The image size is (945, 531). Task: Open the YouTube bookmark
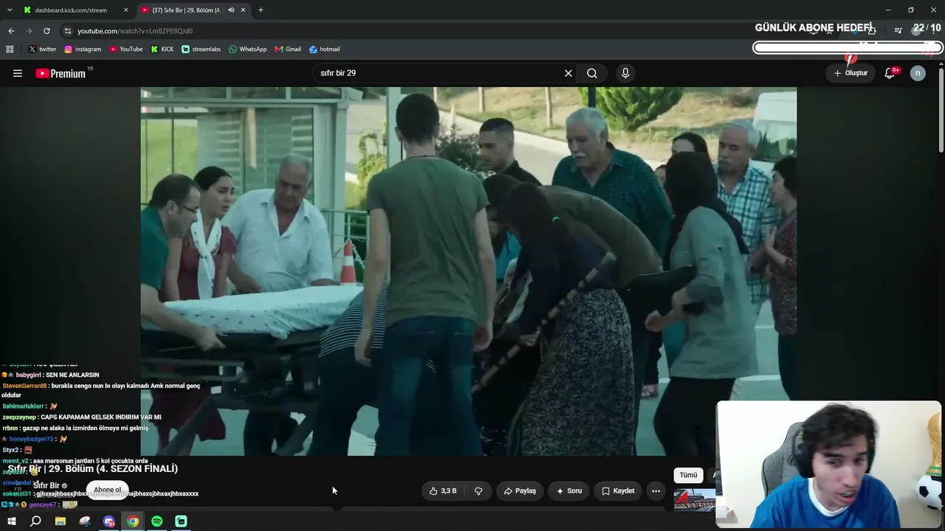coord(126,49)
